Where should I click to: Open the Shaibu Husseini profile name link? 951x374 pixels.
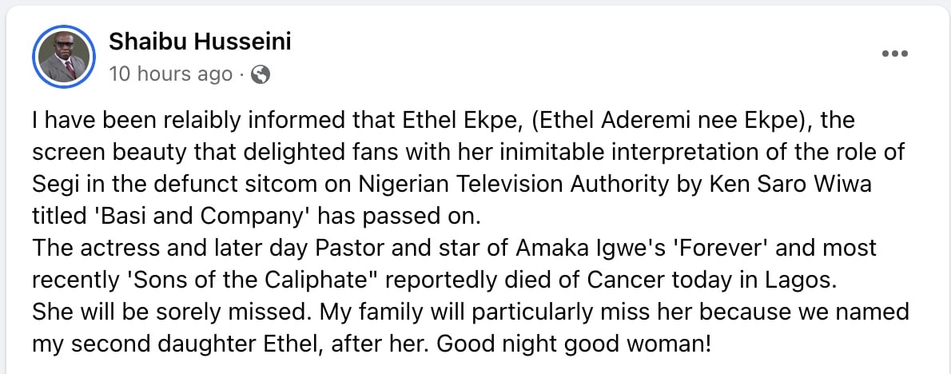[200, 42]
